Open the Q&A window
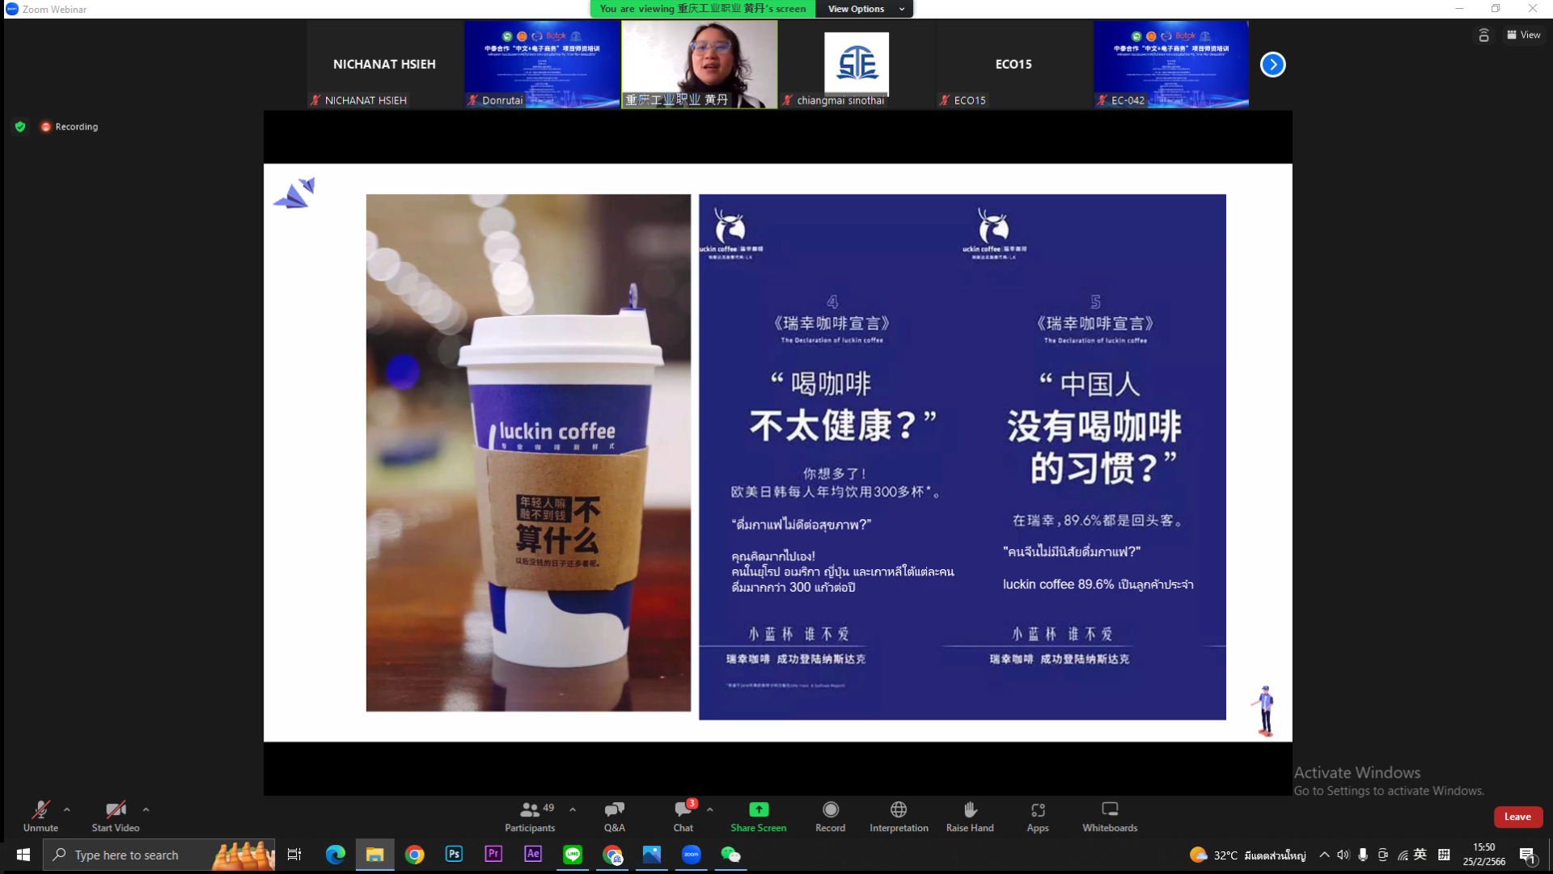 pos(614,816)
